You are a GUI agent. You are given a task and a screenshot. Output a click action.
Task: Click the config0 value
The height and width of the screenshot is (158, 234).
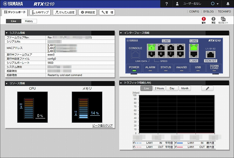click(x=52, y=59)
